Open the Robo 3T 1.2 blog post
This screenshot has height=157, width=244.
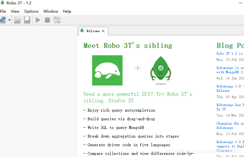coord(230,53)
